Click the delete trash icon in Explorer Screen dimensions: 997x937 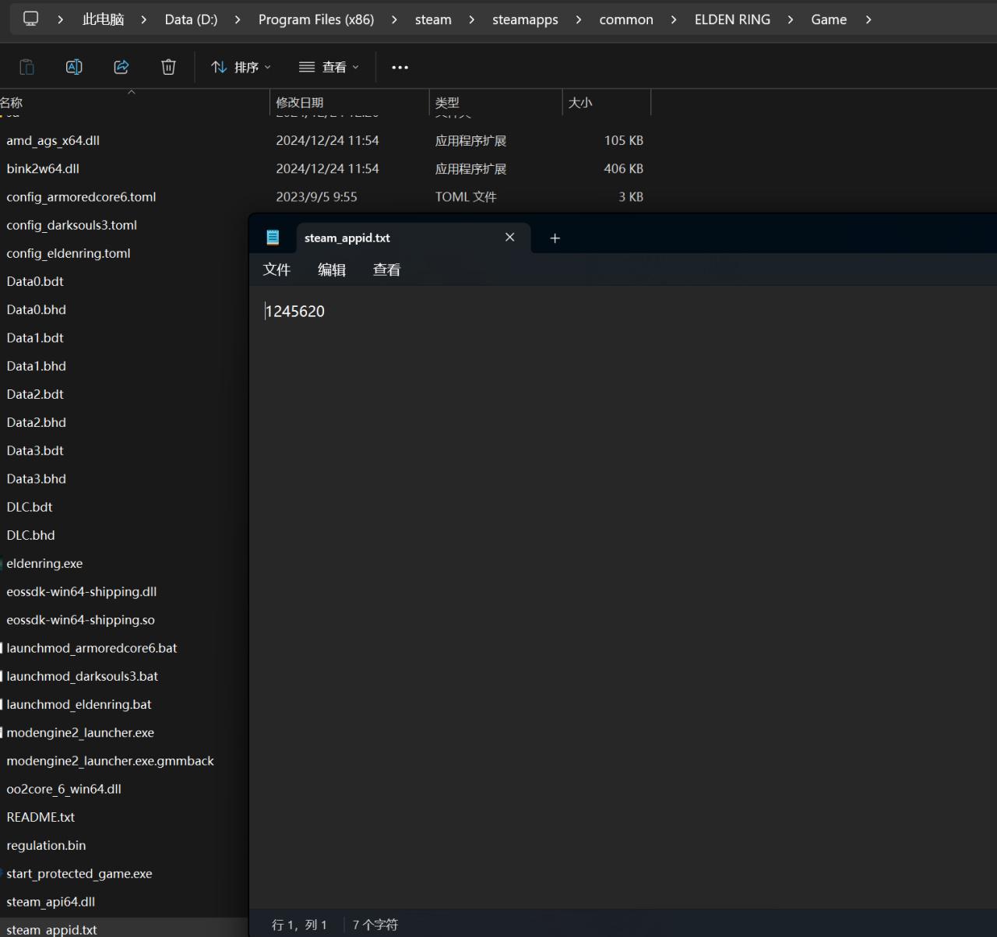[x=168, y=67]
